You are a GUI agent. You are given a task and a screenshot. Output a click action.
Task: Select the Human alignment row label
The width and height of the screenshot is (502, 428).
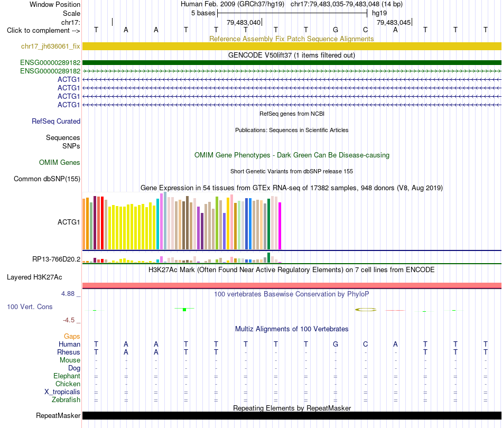click(x=69, y=344)
